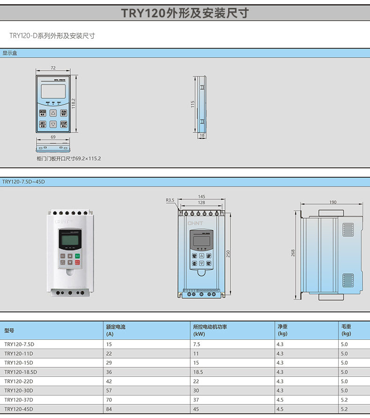370x418 pixels.
Task: Click the soft starter product photo
Action: tap(70, 253)
